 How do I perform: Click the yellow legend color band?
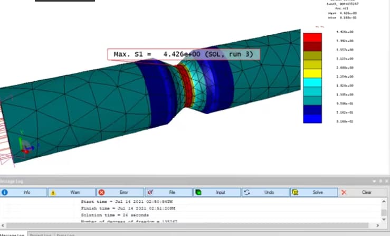[312, 72]
